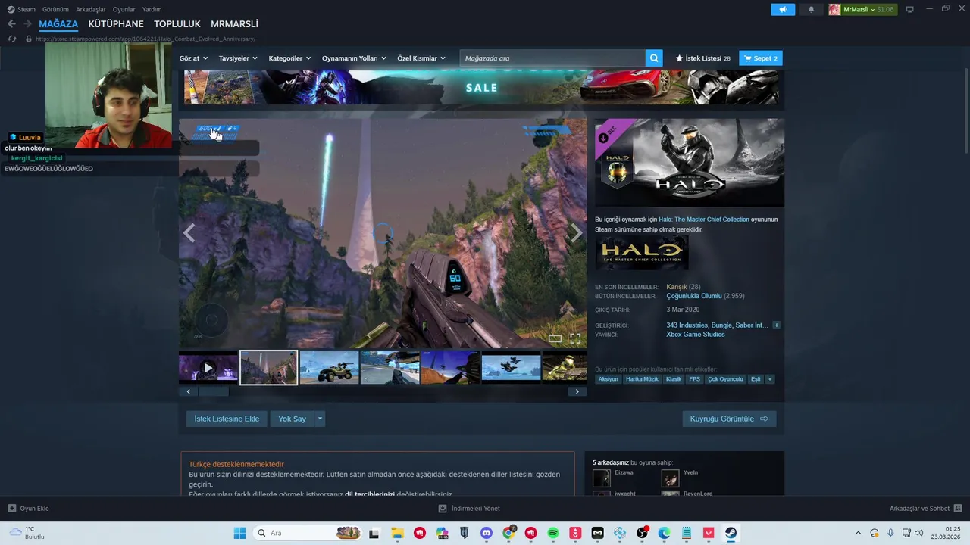
Task: Open Arkadaşlar ve Sohbet chat
Action: coord(925,509)
